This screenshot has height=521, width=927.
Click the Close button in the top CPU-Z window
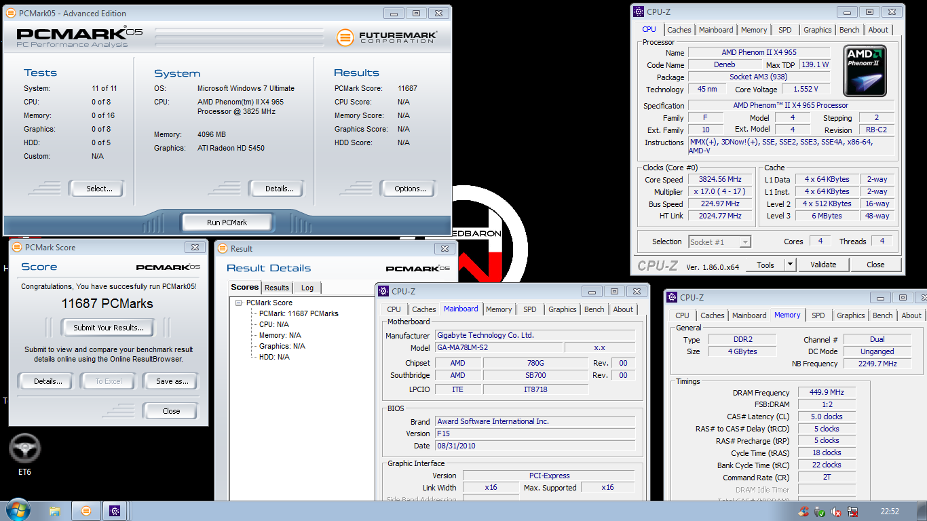[875, 265]
